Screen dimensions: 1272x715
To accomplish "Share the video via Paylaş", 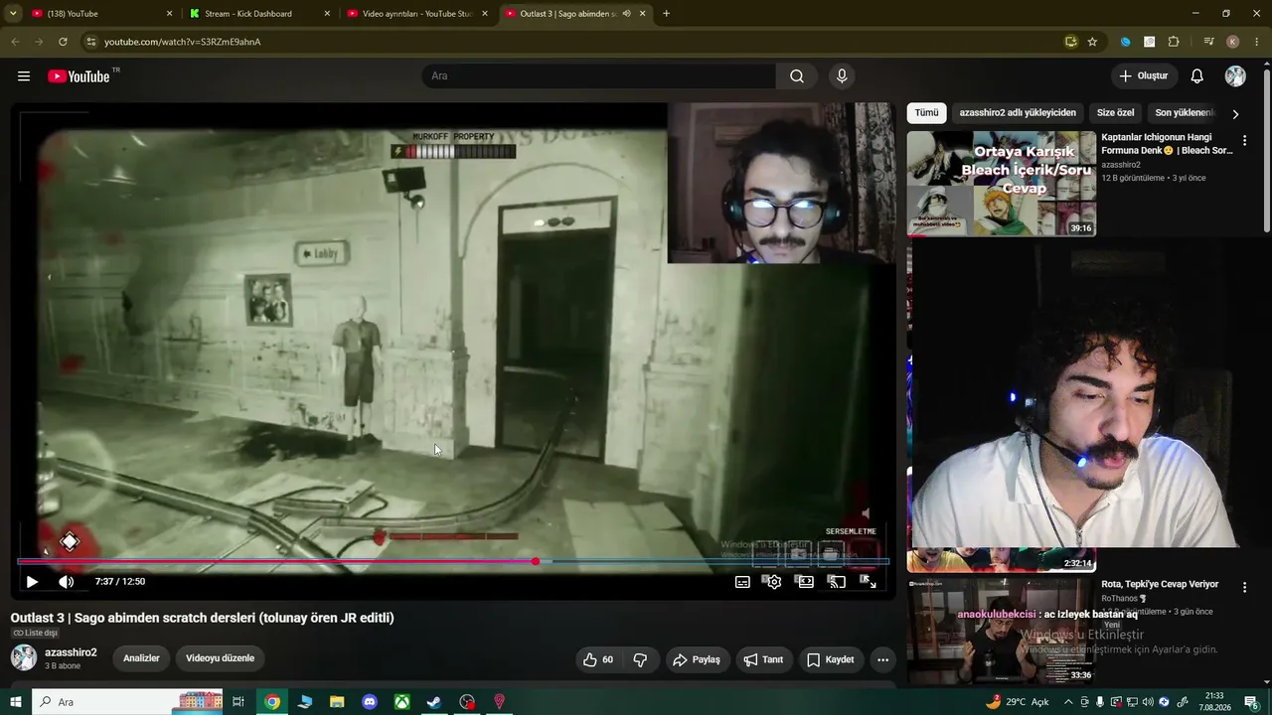I will (697, 659).
